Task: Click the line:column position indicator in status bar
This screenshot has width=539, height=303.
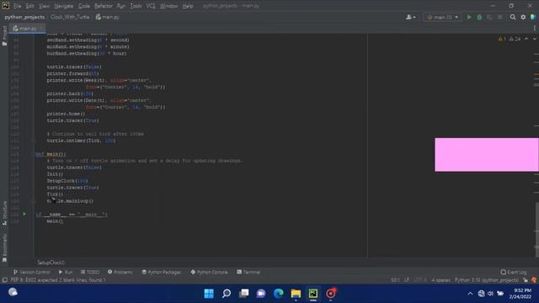Action: point(395,280)
